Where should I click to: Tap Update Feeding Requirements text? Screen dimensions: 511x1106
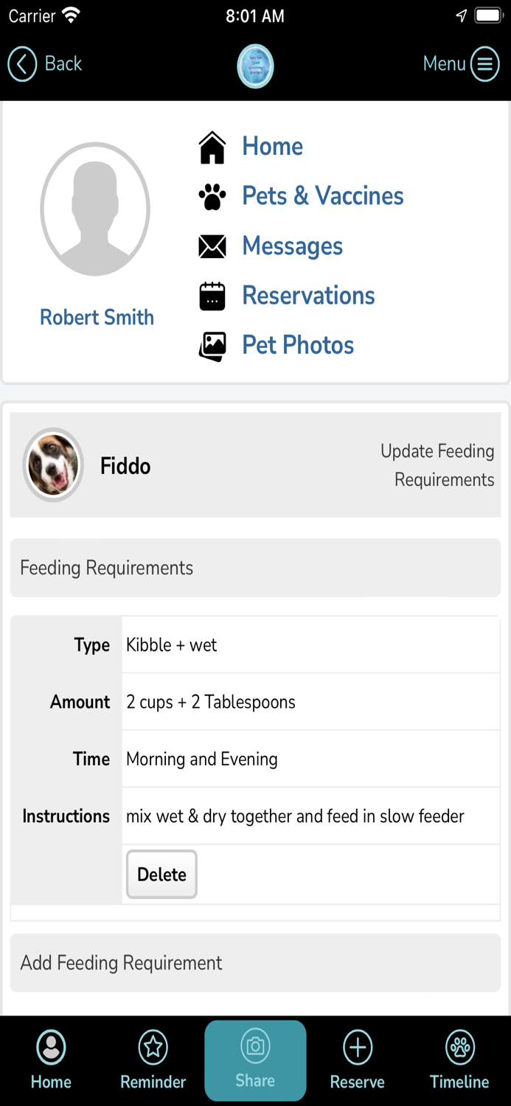437,465
